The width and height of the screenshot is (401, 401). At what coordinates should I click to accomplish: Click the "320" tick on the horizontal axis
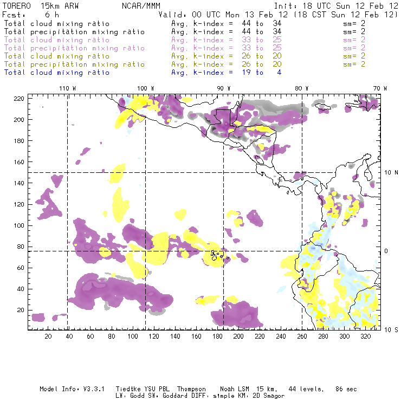pos(365,337)
